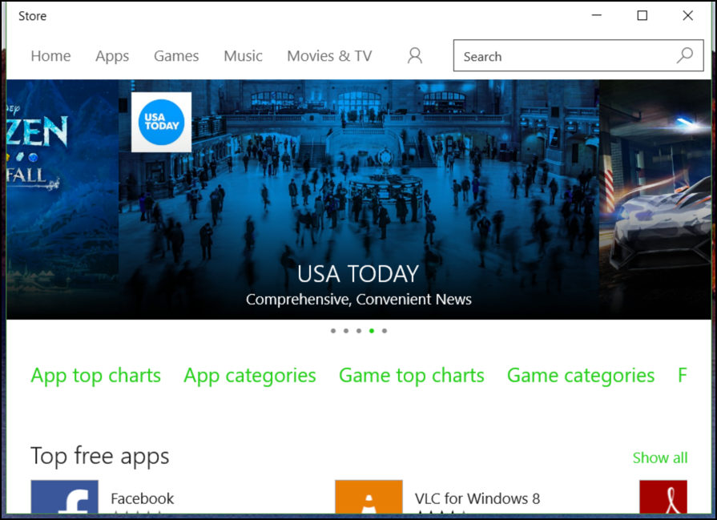
Task: Click inside the Search input field
Action: (561, 55)
